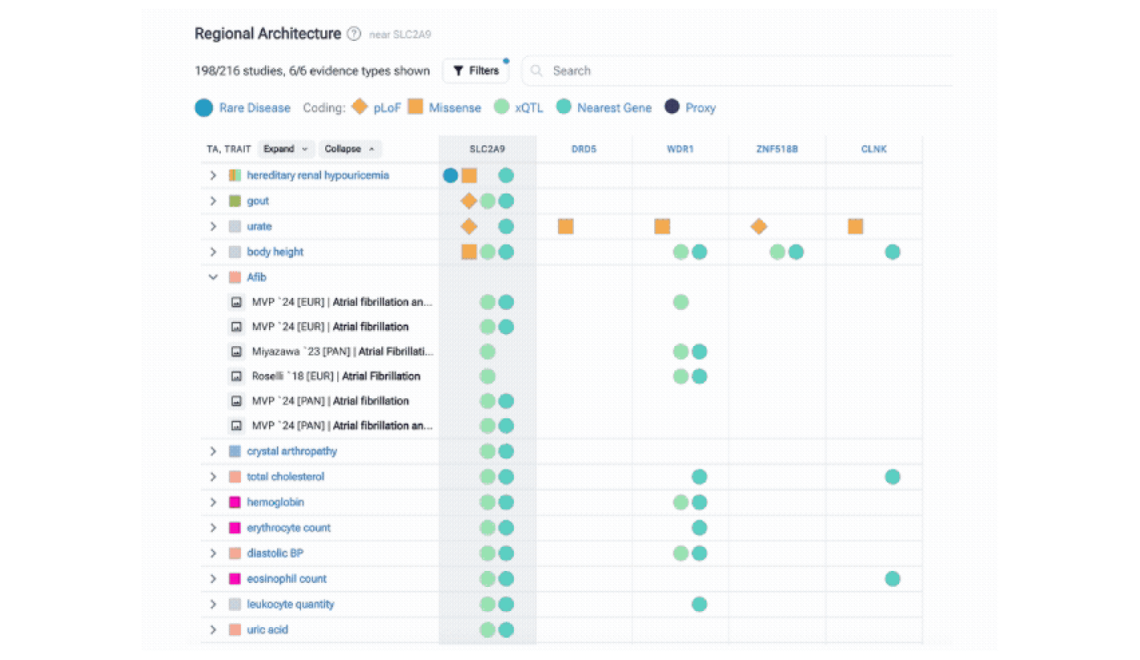Viewport: 1140px width, 660px height.
Task: Click the pink hemoglobin color swatch
Action: pos(234,503)
